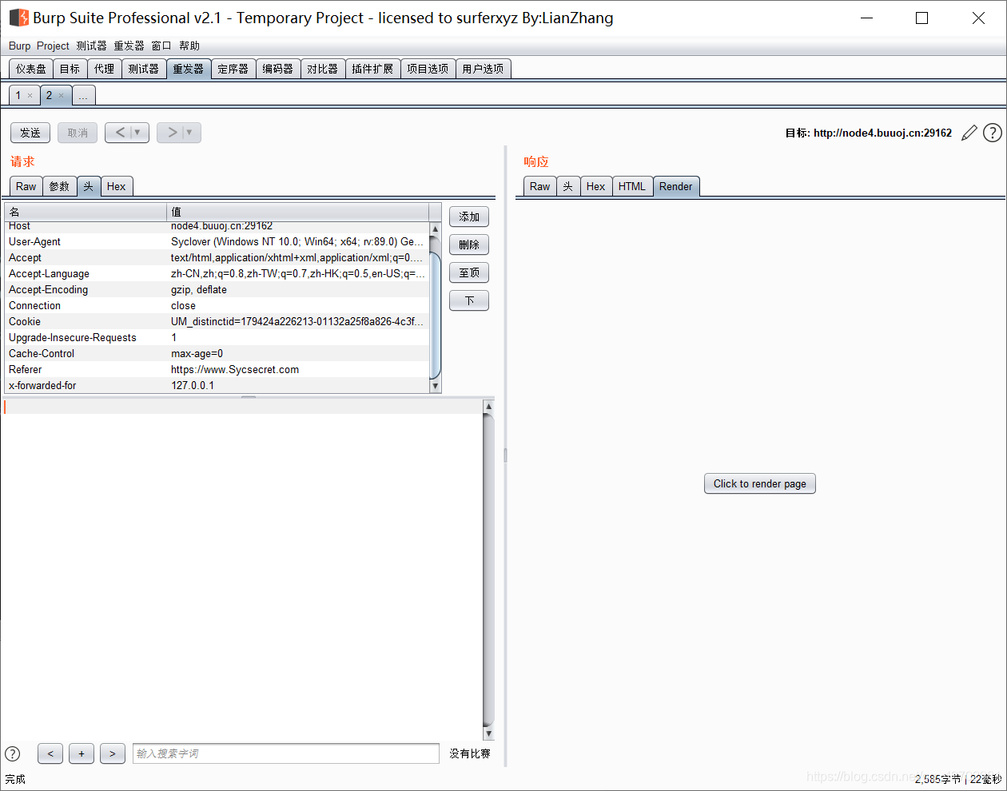Click the 值 column header
This screenshot has height=791, width=1007.
pos(298,212)
